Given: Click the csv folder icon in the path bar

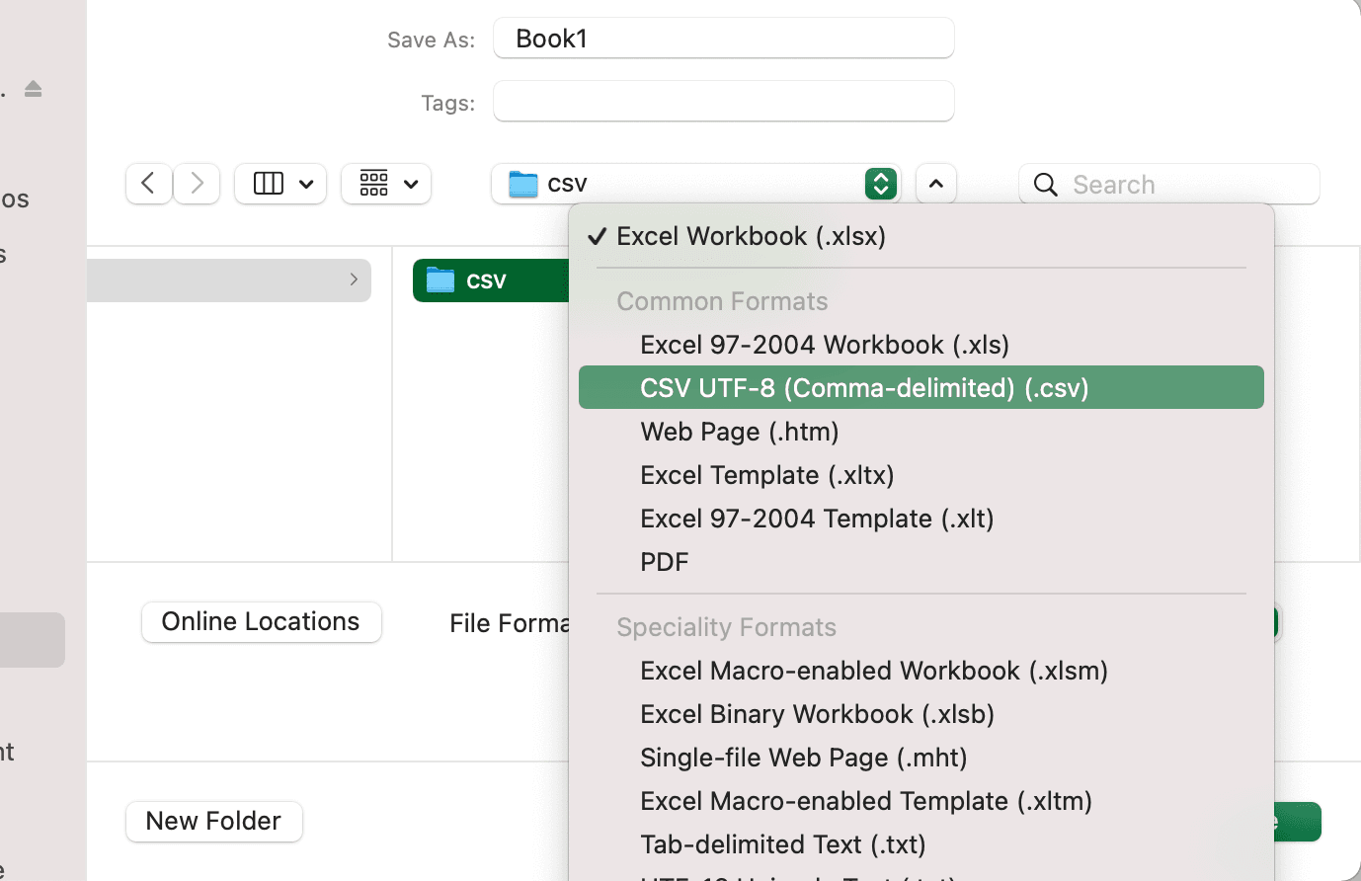Looking at the screenshot, I should [x=521, y=183].
